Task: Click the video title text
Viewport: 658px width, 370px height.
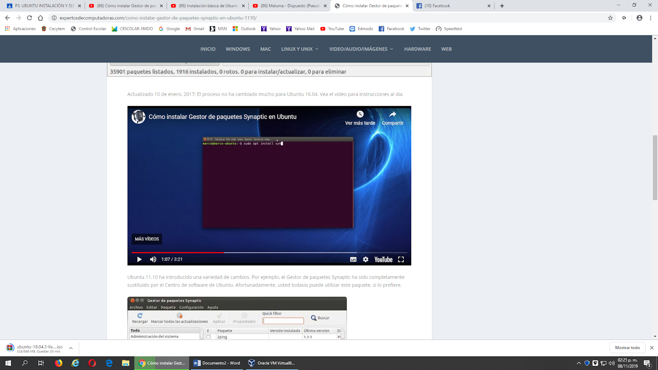Action: (x=222, y=117)
